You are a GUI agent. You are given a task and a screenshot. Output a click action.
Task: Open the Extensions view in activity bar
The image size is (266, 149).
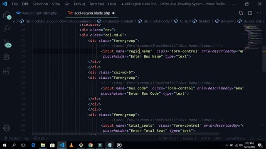(x=7, y=71)
